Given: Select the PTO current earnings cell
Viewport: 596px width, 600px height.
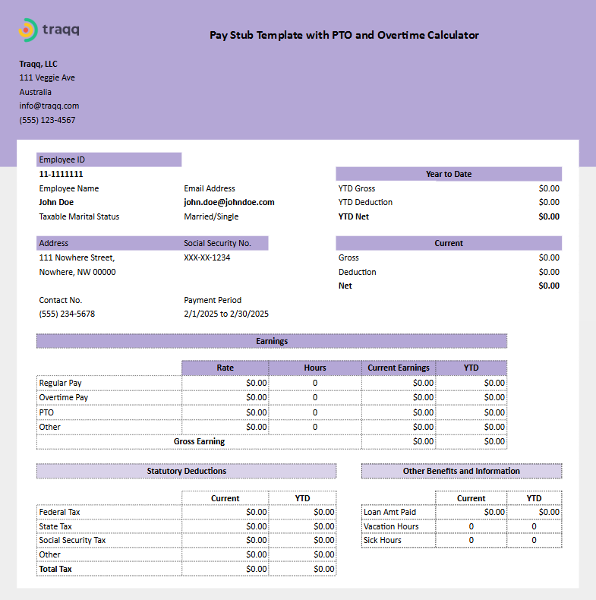Looking at the screenshot, I should pyautogui.click(x=399, y=412).
